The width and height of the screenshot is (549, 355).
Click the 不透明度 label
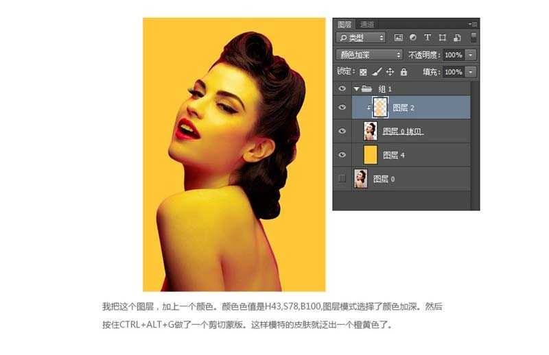[423, 55]
